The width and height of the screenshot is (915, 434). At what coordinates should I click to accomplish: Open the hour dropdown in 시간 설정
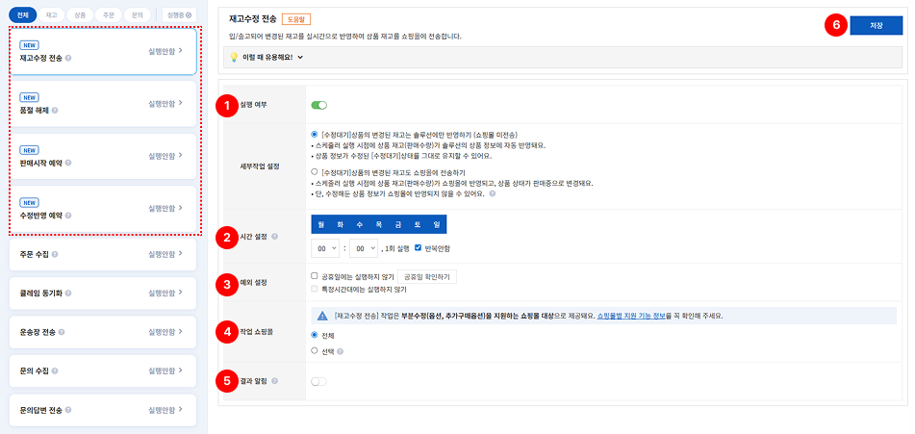pyautogui.click(x=325, y=248)
